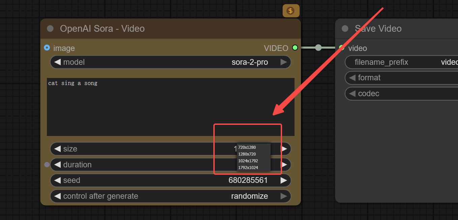Pick 1024x1792 in the size dropdown

pos(248,161)
